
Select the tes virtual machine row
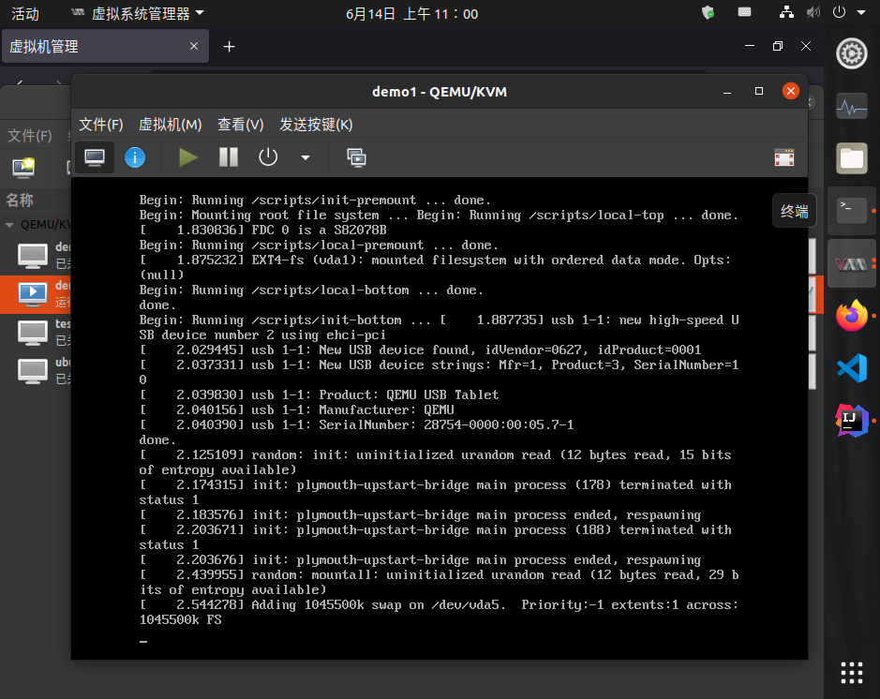[36, 333]
